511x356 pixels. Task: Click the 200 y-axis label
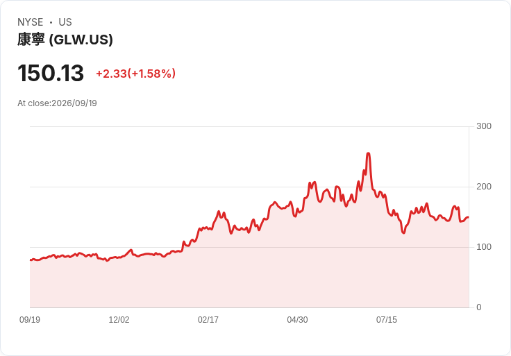tap(484, 187)
